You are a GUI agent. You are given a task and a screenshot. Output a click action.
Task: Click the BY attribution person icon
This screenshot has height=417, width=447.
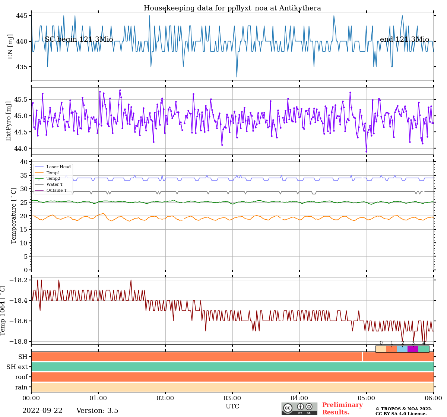coord(300,407)
